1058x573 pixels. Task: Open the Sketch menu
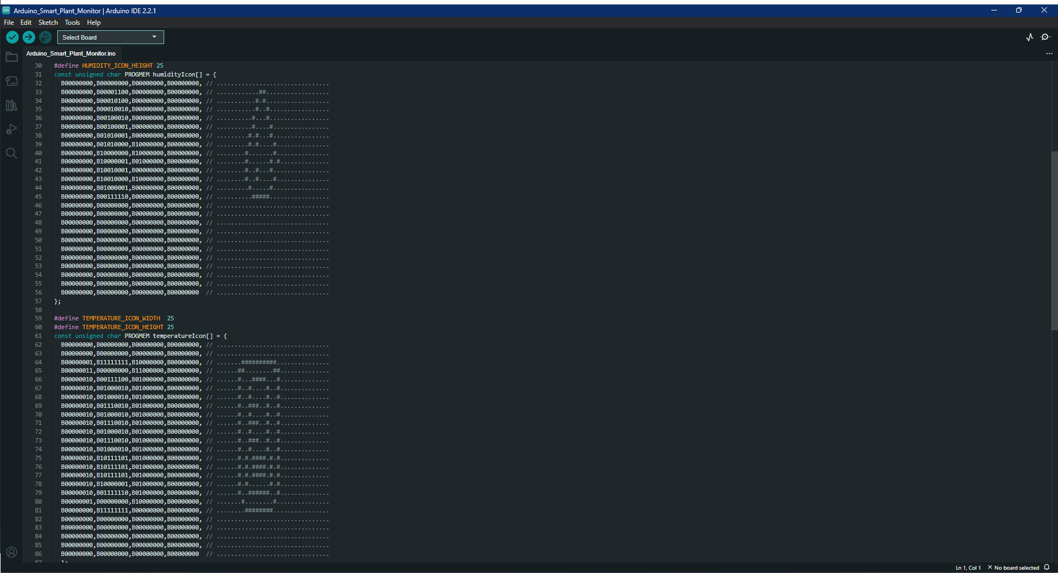point(48,22)
